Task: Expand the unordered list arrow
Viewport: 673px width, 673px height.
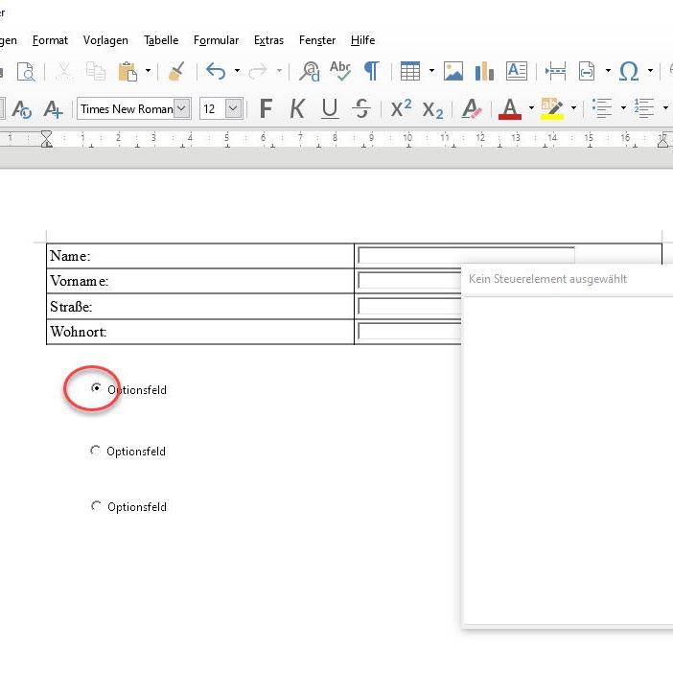Action: click(x=623, y=107)
